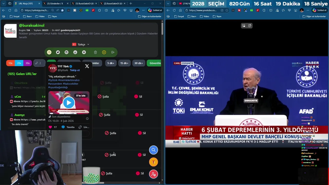Open Basın bookmarks folder in left browser

[27, 16]
